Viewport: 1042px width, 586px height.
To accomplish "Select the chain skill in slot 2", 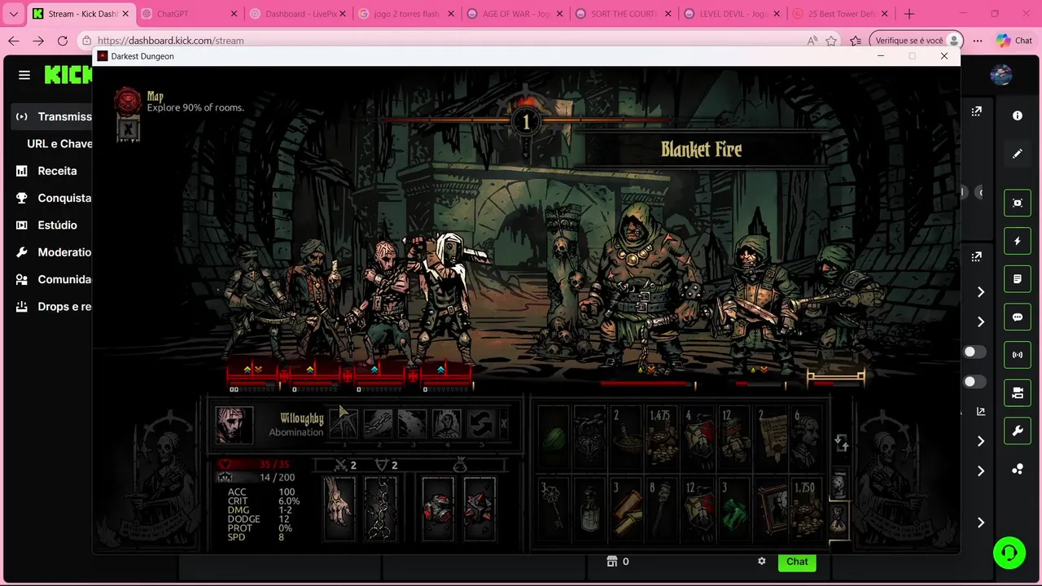I will [378, 424].
